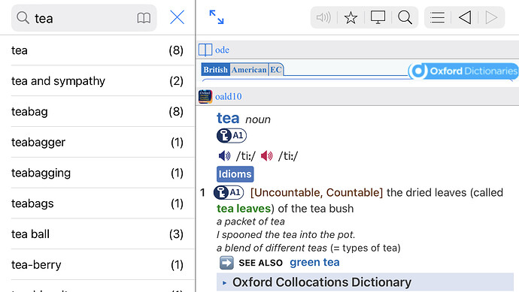Image resolution: width=519 pixels, height=292 pixels.
Task: Open find-in-page magnifier in toolbar
Action: pos(405,17)
